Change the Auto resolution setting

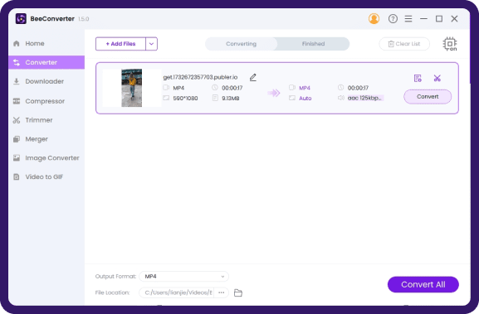[305, 99]
